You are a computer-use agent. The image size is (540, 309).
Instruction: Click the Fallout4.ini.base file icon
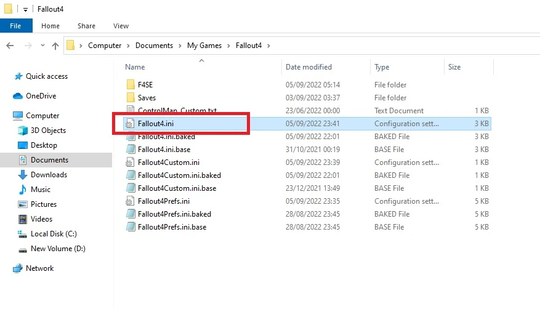click(131, 150)
